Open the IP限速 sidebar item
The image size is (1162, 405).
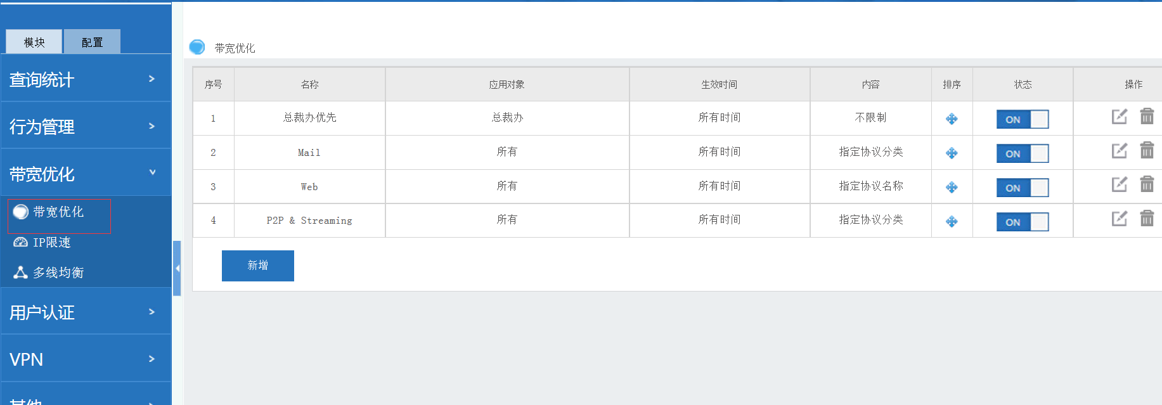click(51, 242)
